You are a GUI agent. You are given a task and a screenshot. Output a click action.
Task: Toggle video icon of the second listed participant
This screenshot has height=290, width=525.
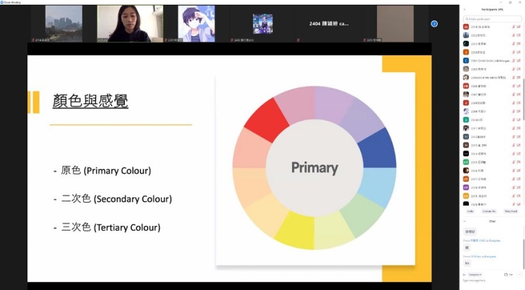[519, 35]
